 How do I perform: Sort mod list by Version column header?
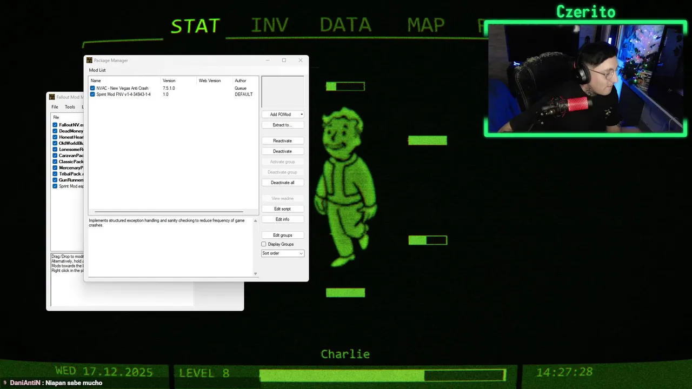(x=179, y=81)
